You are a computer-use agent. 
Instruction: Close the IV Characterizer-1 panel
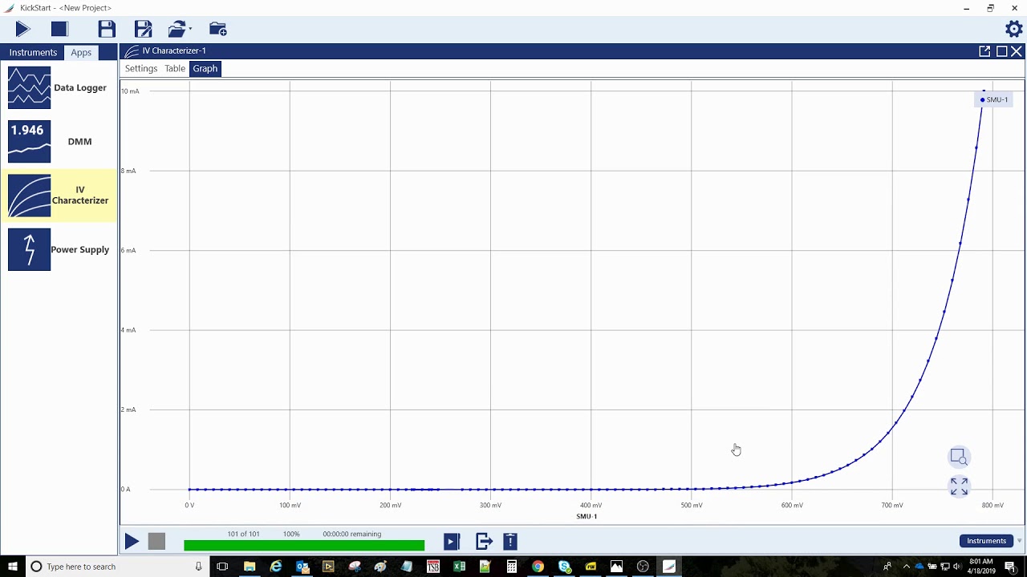pyautogui.click(x=1017, y=51)
